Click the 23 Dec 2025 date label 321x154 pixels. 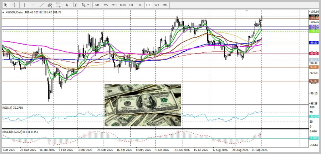27,150
